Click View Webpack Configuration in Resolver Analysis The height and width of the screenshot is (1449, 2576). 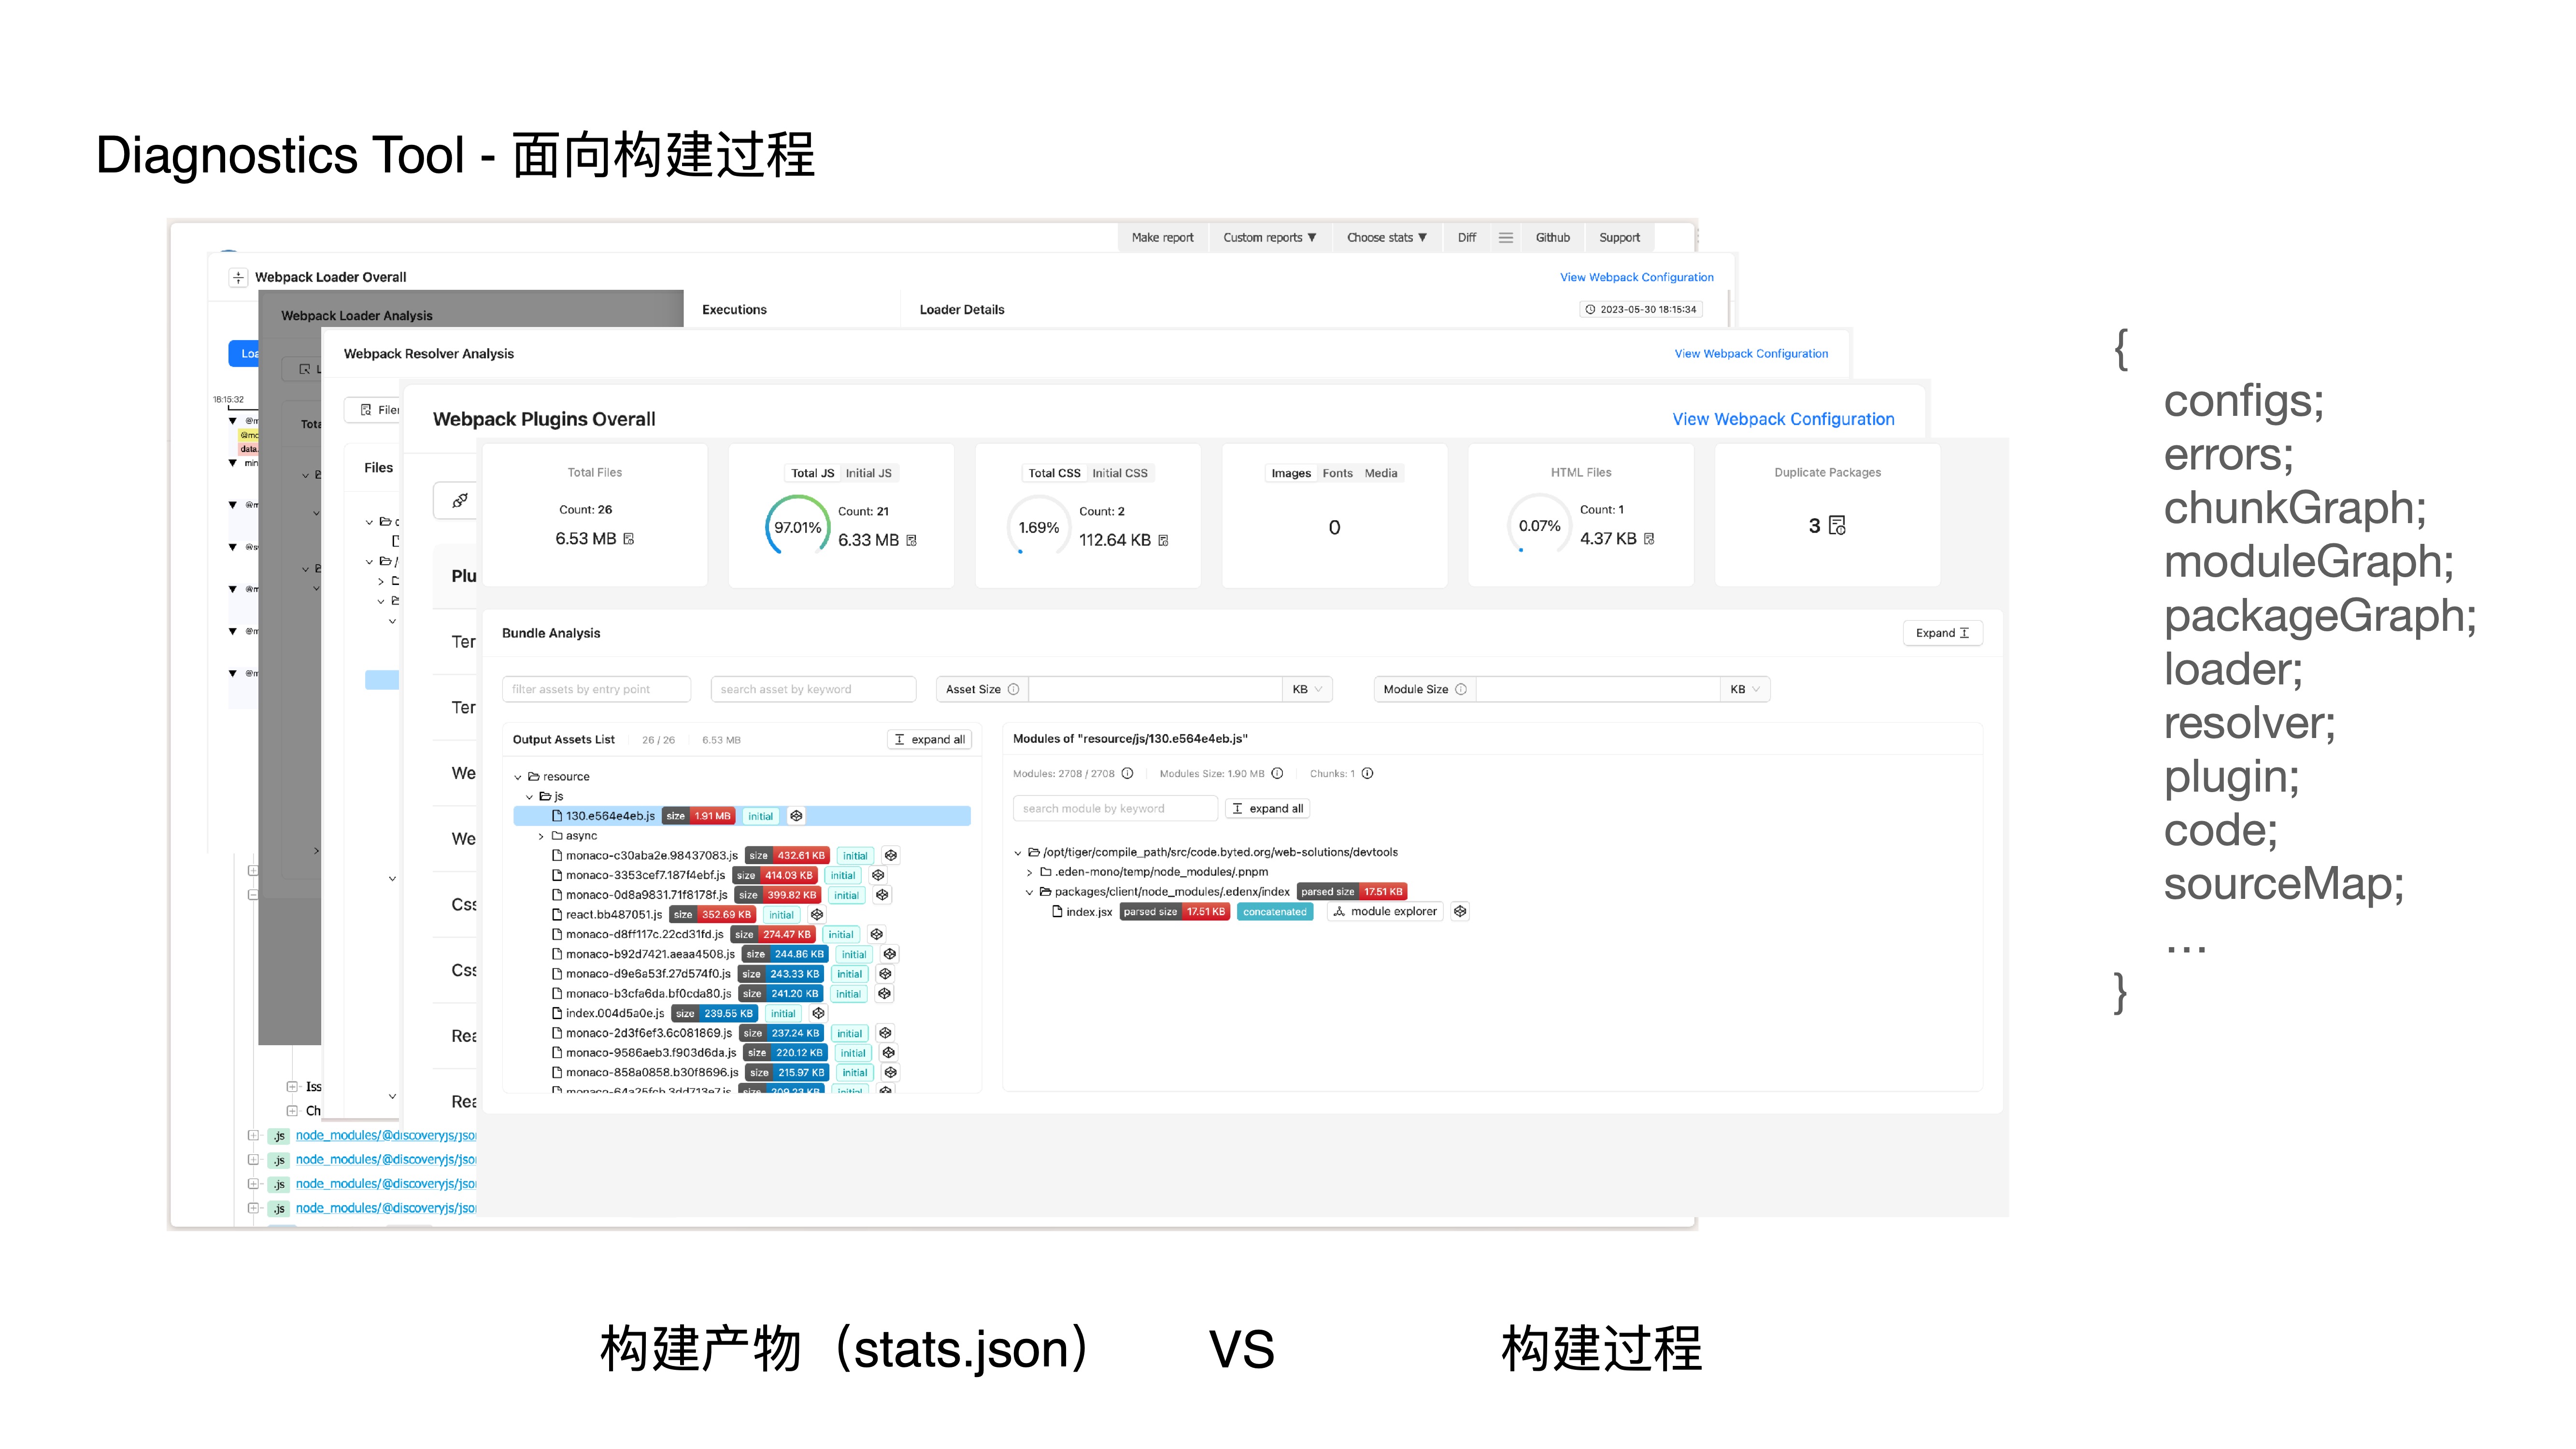(1751, 354)
